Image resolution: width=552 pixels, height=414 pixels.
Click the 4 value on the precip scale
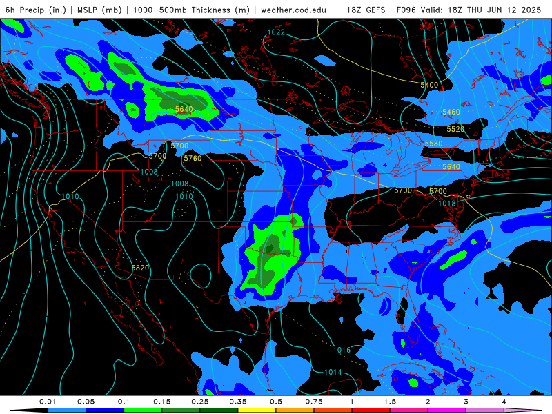tap(504, 402)
